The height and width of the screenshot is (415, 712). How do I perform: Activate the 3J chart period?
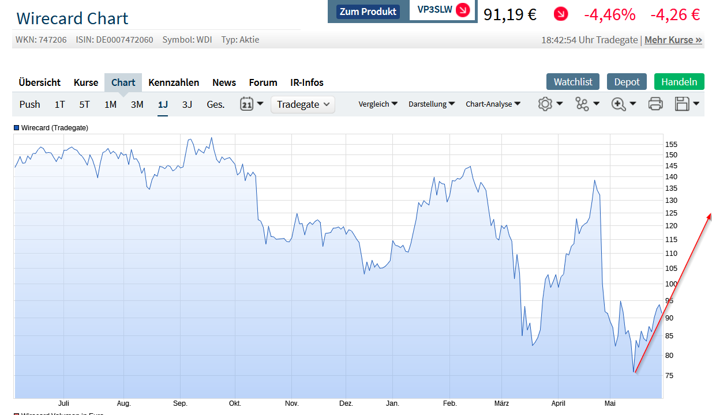pos(187,104)
